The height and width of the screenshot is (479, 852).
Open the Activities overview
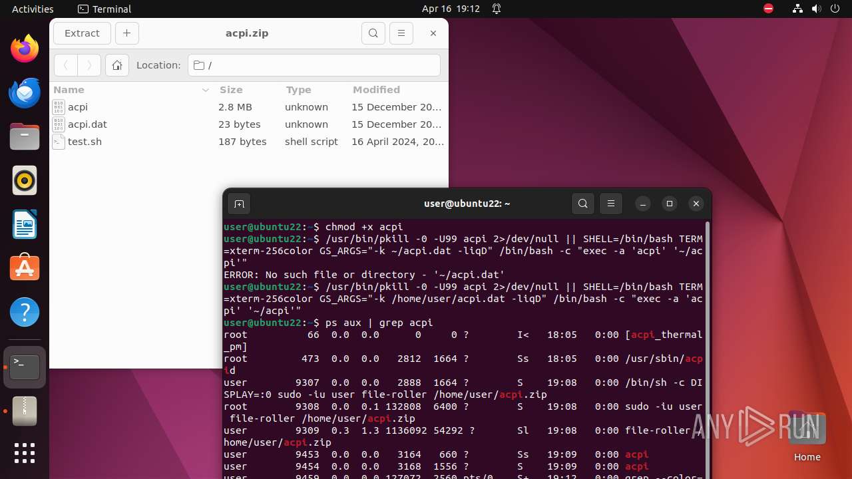(x=33, y=9)
